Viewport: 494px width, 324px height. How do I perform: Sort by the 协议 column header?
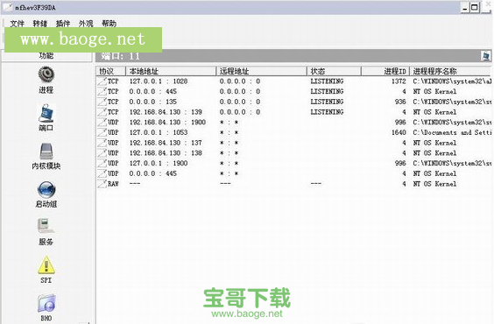click(x=111, y=71)
